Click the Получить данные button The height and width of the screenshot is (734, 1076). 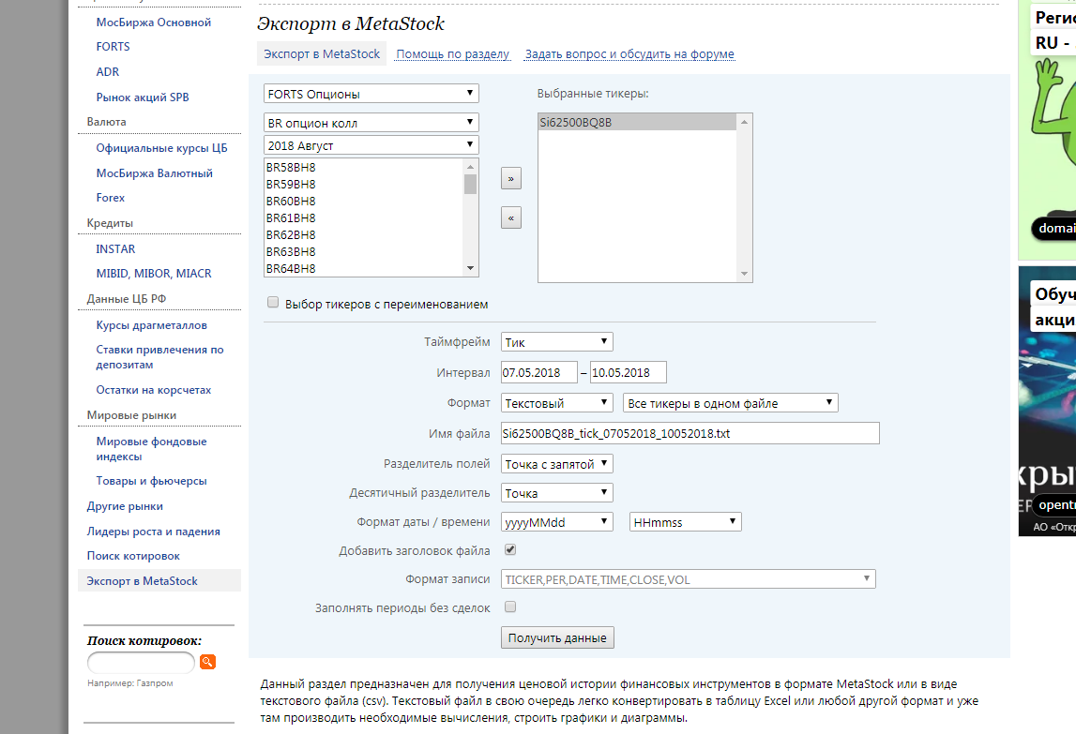pyautogui.click(x=557, y=637)
